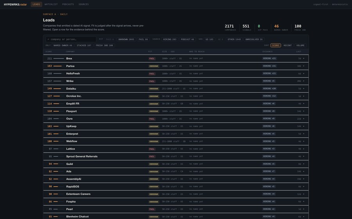The width and height of the screenshot is (352, 219).
Task: Click the SCORE column header
Action: pos(48,52)
